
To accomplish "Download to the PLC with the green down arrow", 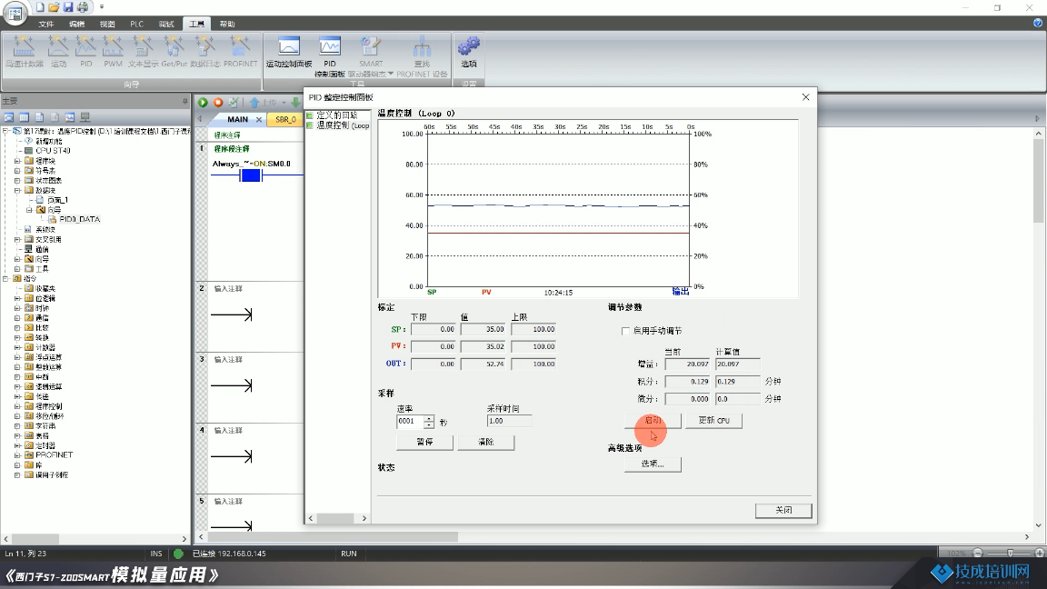I will 295,102.
